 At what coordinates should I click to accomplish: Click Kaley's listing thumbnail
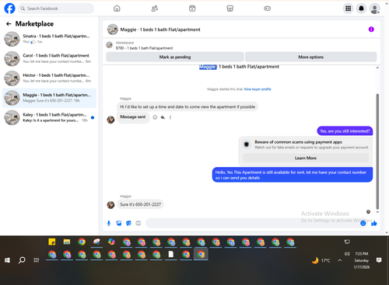pyautogui.click(x=12, y=117)
